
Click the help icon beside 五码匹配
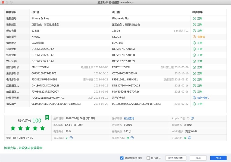click(190, 138)
